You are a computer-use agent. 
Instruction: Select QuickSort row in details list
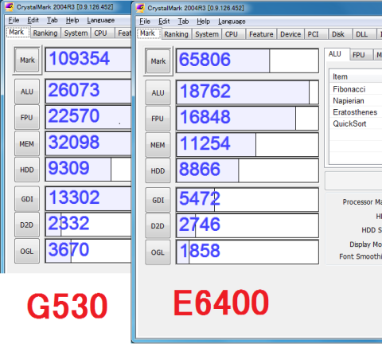(356, 123)
